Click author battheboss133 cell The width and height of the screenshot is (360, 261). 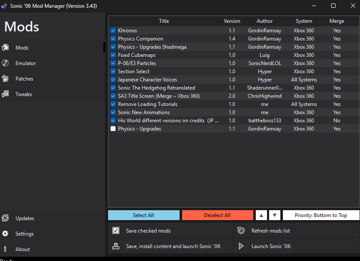(264, 121)
